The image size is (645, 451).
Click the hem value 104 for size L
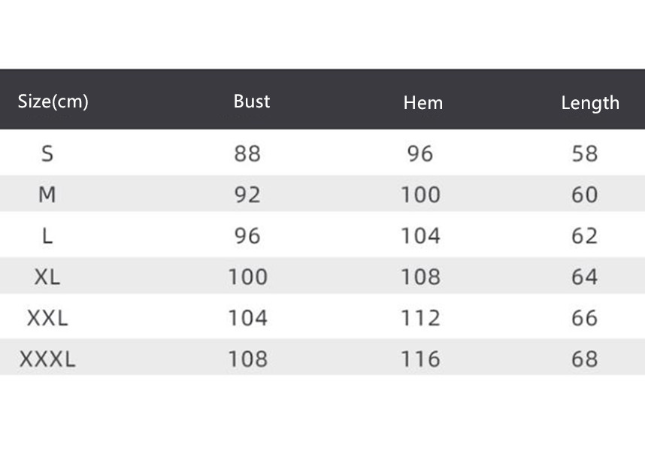tap(420, 236)
